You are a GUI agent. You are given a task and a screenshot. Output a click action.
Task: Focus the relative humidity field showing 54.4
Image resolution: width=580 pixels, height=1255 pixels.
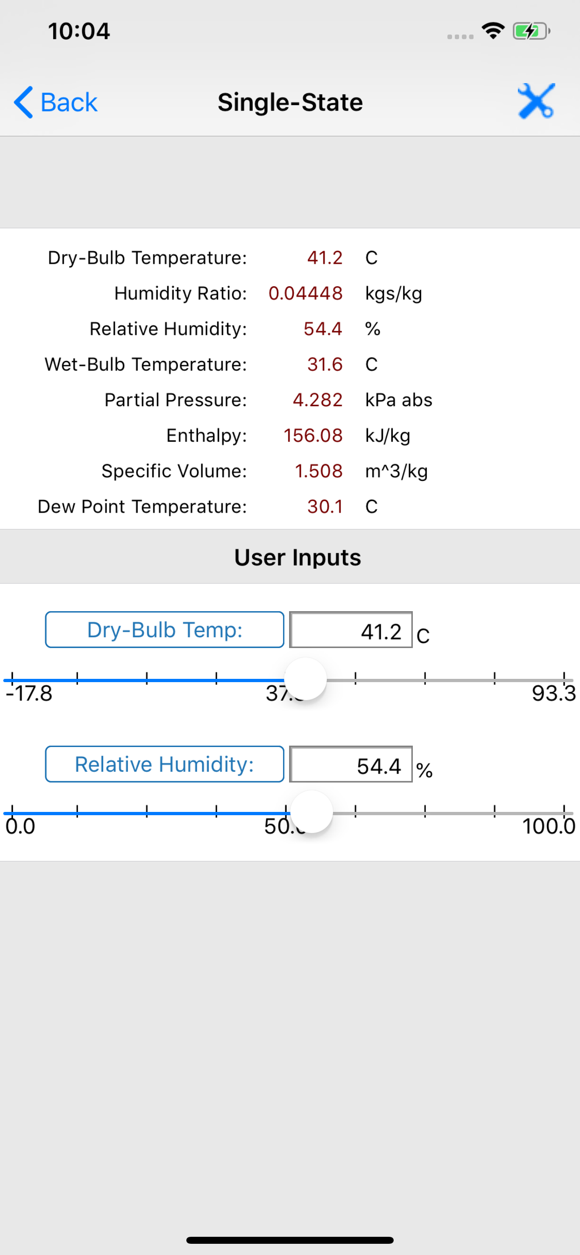point(351,764)
